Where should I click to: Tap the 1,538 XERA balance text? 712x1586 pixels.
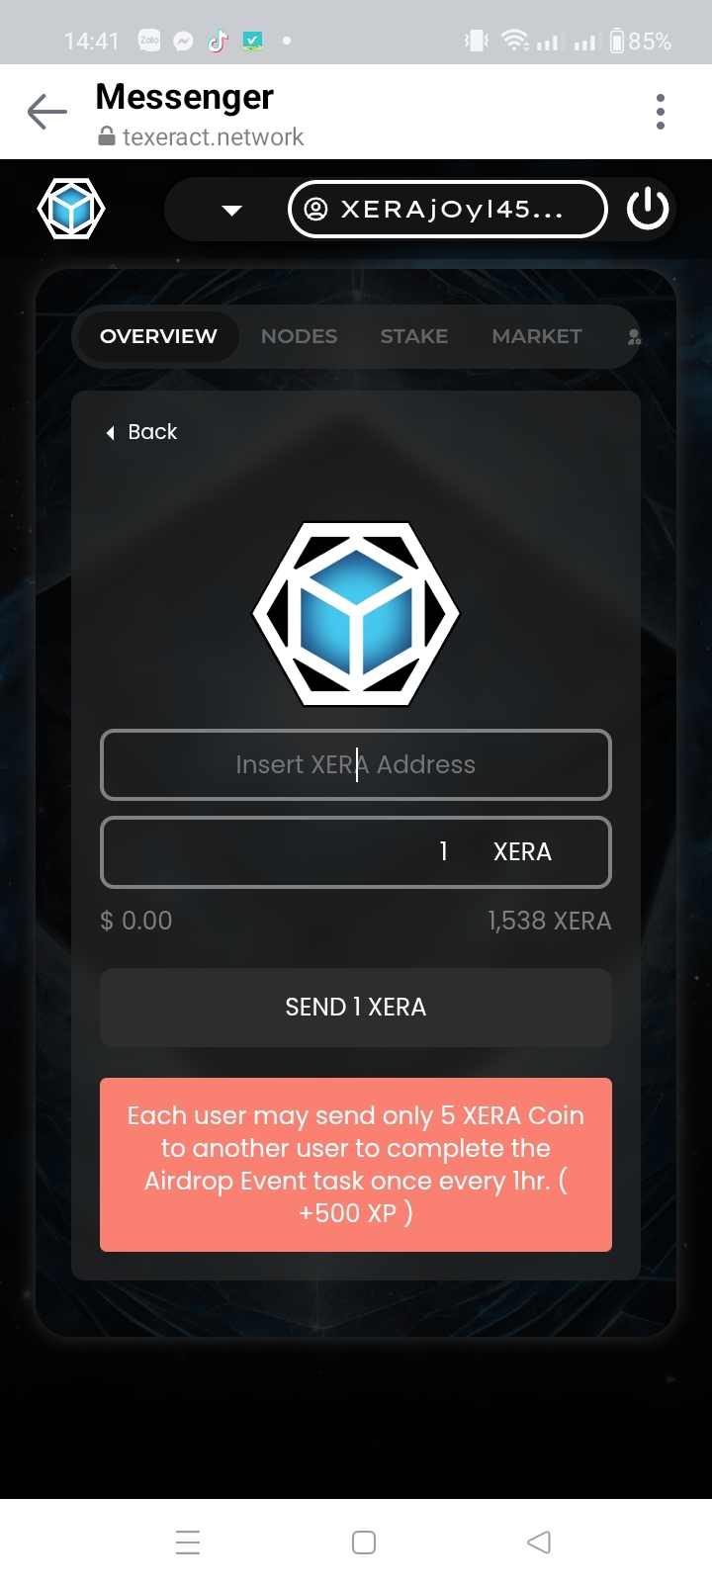(549, 921)
